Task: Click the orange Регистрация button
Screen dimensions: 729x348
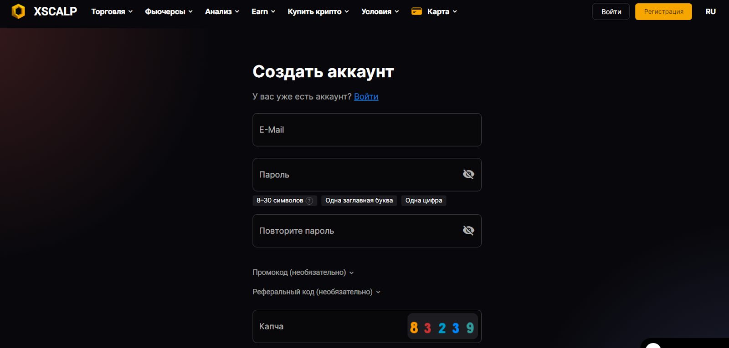Action: 663,11
